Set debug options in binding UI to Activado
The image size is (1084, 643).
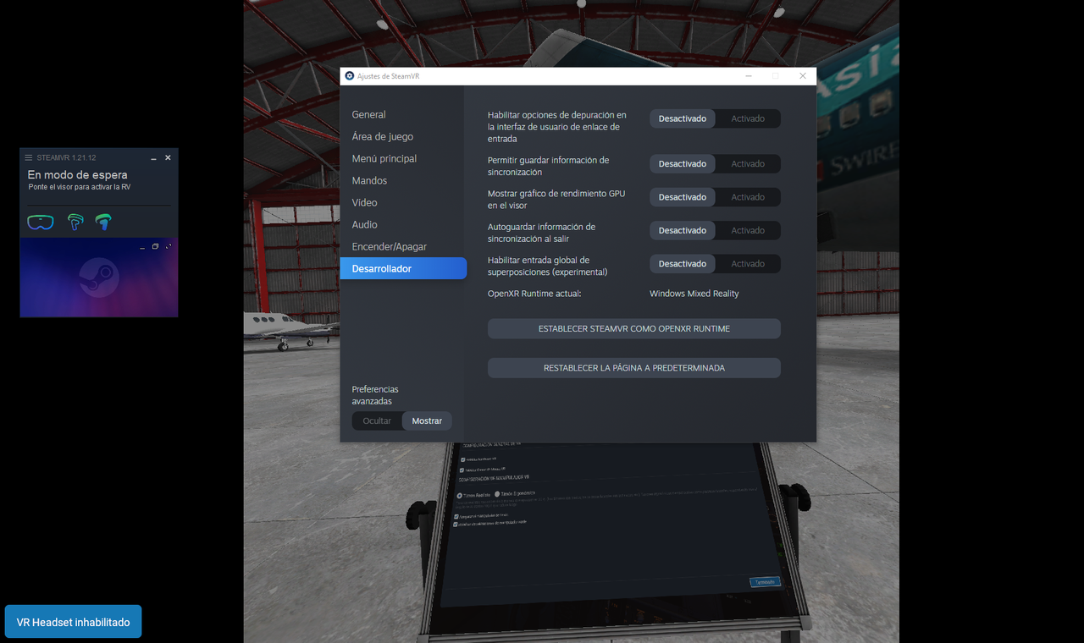tap(748, 118)
